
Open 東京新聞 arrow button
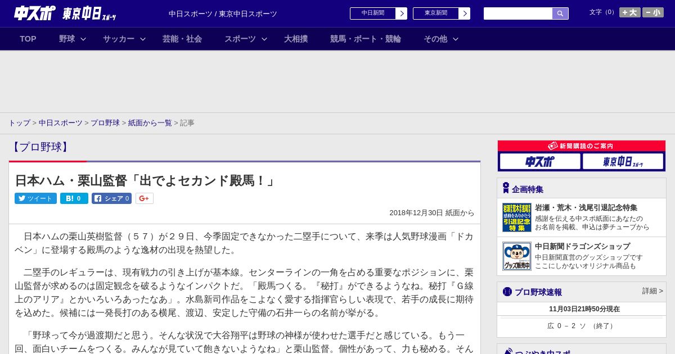coord(464,13)
